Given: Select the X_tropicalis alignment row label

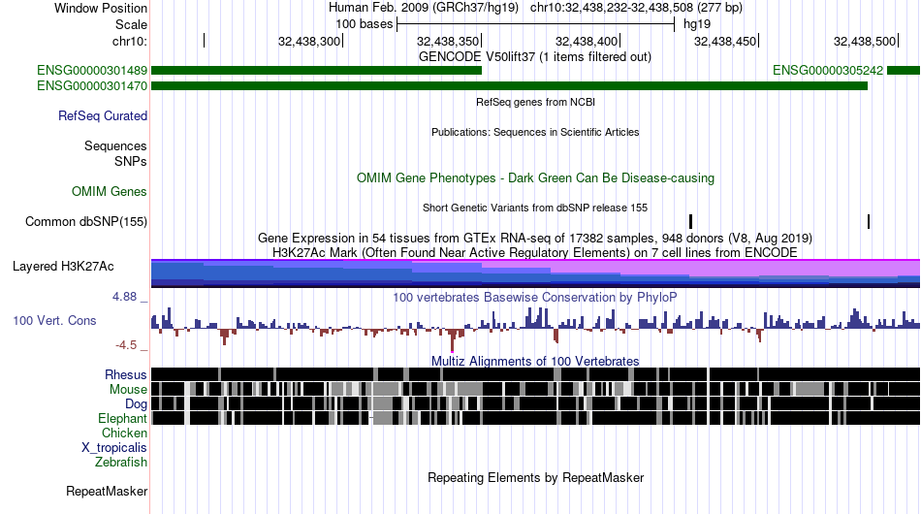Looking at the screenshot, I should pos(114,448).
